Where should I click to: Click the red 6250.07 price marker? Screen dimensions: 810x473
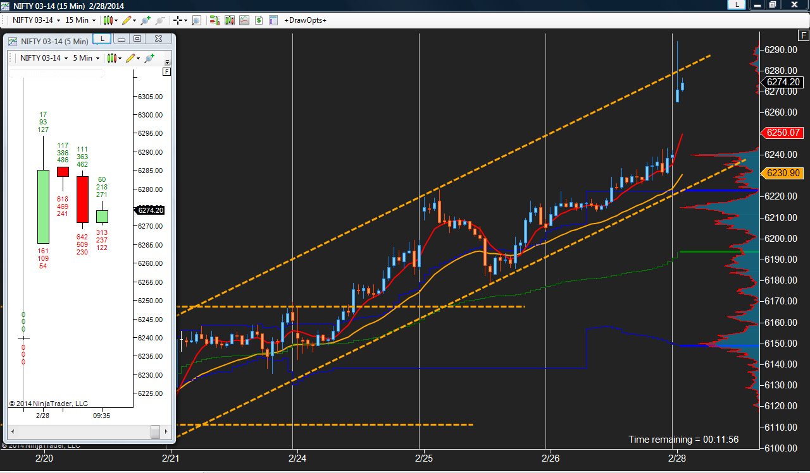click(x=783, y=133)
